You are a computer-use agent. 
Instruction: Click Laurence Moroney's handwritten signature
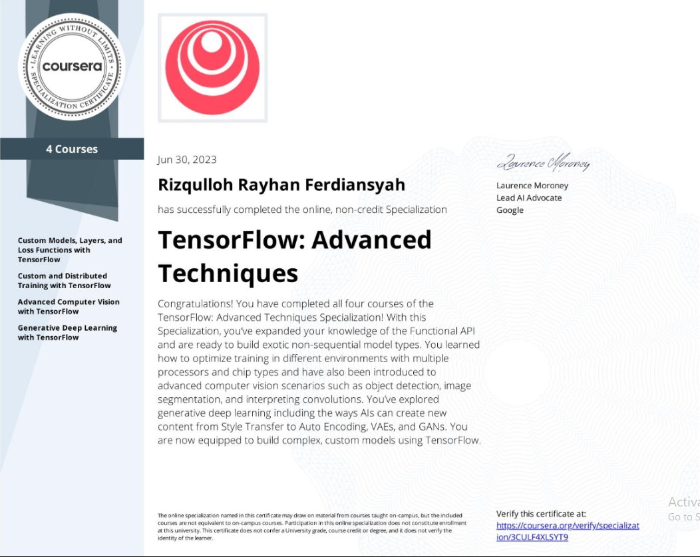pos(543,164)
